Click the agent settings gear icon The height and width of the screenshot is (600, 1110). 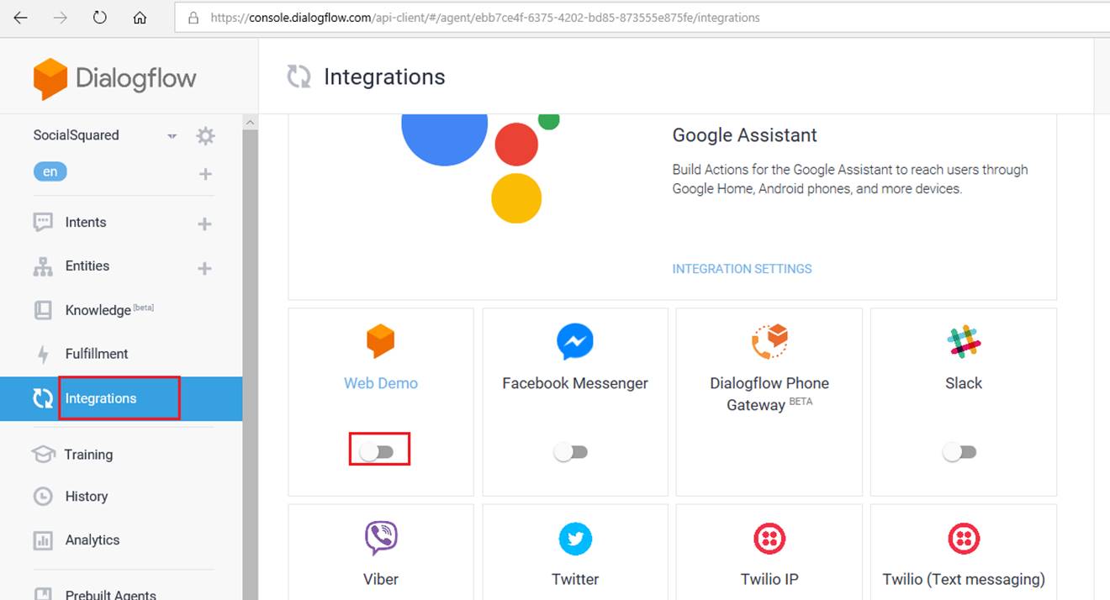point(205,136)
